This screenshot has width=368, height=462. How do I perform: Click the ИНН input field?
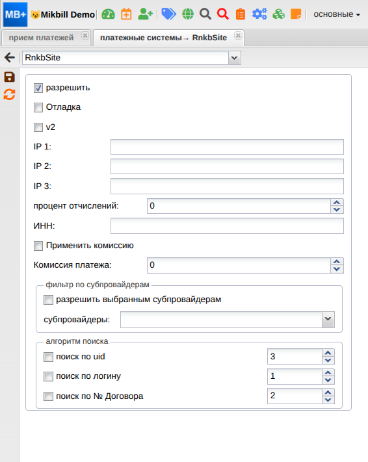point(227,225)
